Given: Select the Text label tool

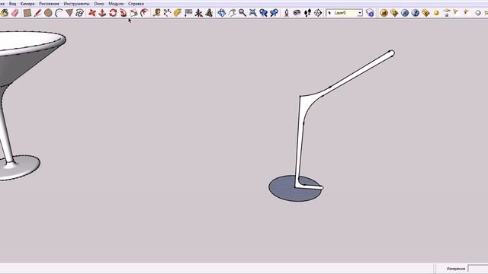Looking at the screenshot, I should (188, 13).
